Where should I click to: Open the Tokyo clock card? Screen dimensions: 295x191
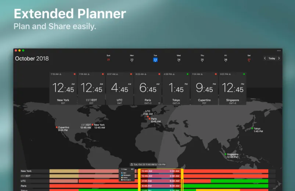point(176,88)
